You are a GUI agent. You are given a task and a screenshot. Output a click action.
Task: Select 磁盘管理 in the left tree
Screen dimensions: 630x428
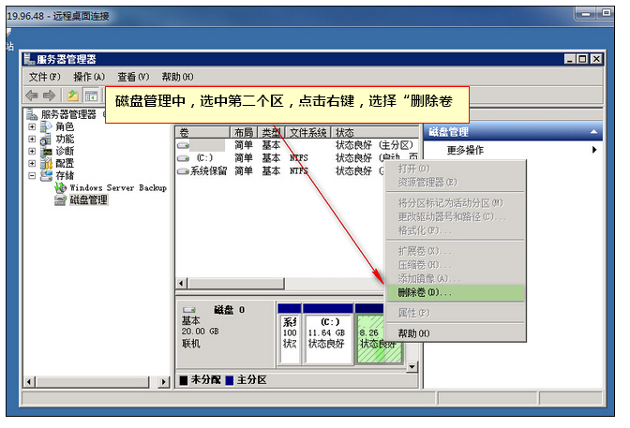coord(88,199)
